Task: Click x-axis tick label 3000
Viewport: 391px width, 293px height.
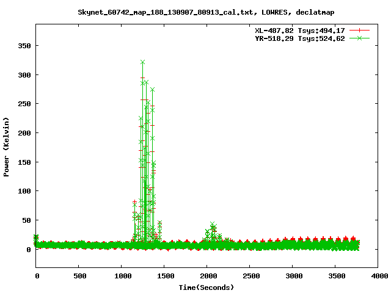Action: 294,276
